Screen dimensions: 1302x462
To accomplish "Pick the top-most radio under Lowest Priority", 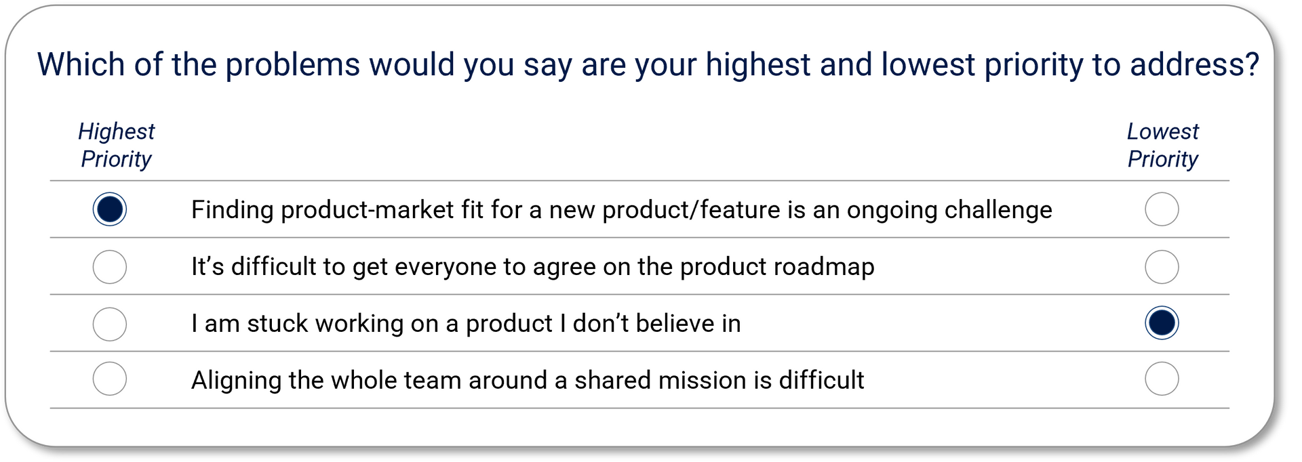I will 1162,209.
